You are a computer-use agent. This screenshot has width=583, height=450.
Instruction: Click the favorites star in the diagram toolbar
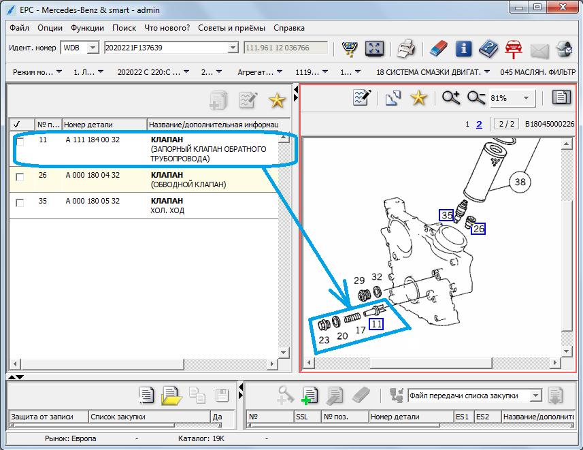coord(418,98)
